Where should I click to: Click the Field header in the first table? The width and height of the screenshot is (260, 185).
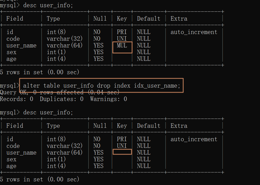coord(15,19)
